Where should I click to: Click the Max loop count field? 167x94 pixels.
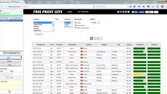click(x=16, y=74)
